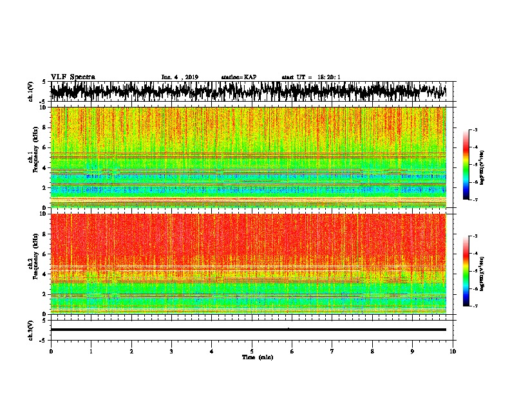Click the time-axis tick label "6"
This screenshot has height=394, width=510.
point(292,352)
